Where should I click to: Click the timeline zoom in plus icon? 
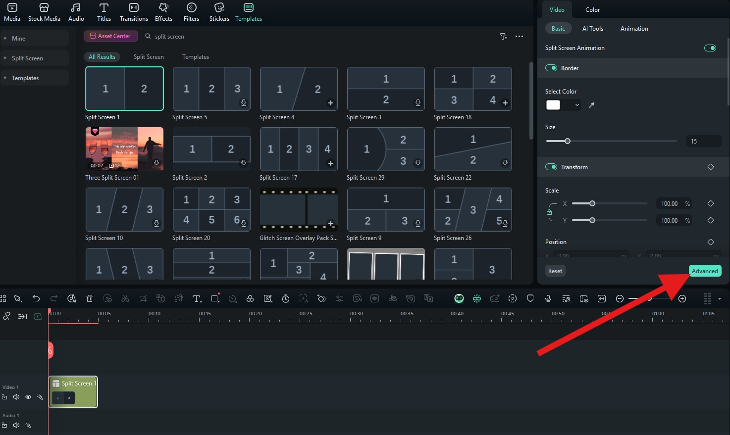pyautogui.click(x=682, y=298)
